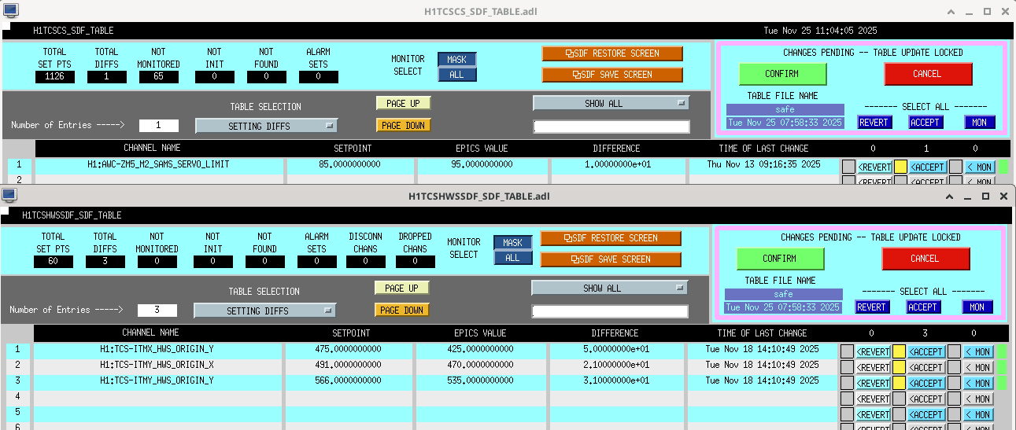Open SETTING DIFFS dropdown in H1TCSHWSSDF window

264,311
